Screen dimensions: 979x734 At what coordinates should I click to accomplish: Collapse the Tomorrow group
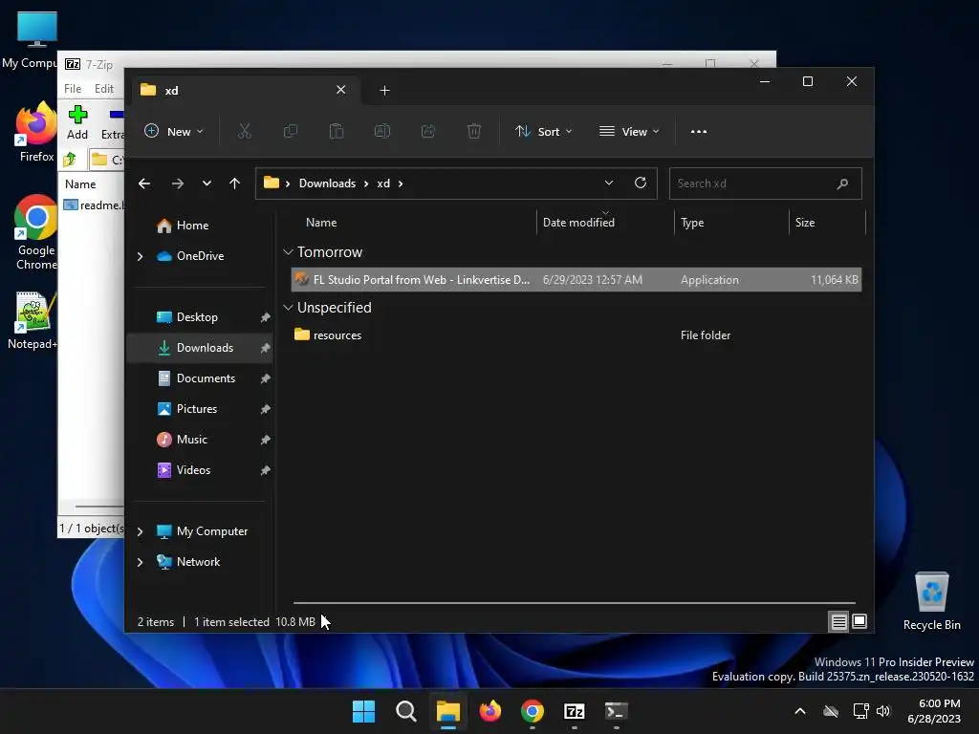coord(288,252)
